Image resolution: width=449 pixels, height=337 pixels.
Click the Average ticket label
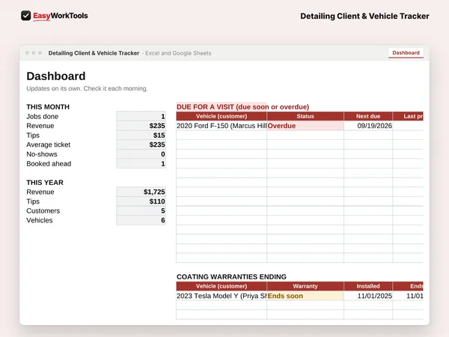tap(48, 145)
